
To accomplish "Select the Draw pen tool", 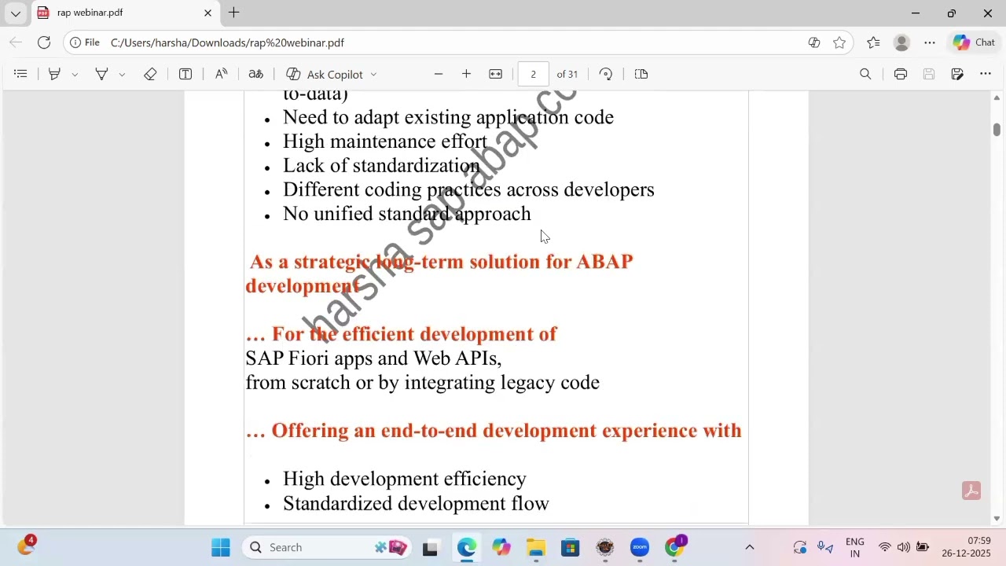I will coord(101,74).
